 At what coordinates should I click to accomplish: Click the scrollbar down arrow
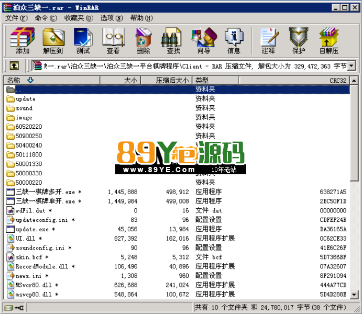(354, 295)
